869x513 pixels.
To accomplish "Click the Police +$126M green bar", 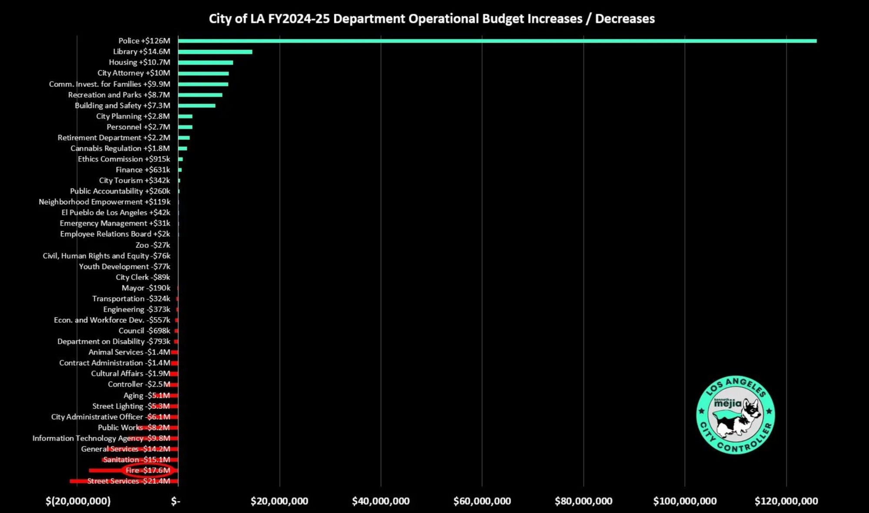I will (x=497, y=41).
